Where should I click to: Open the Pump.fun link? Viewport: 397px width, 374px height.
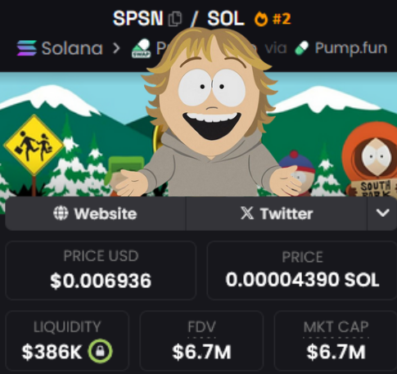pos(341,48)
